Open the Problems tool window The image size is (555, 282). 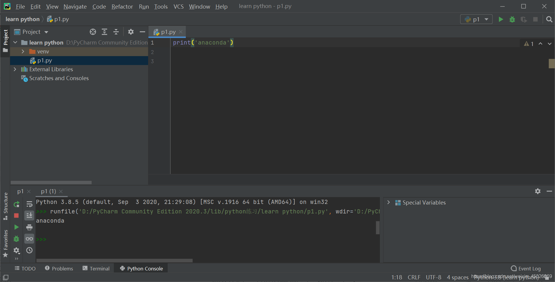tap(59, 268)
